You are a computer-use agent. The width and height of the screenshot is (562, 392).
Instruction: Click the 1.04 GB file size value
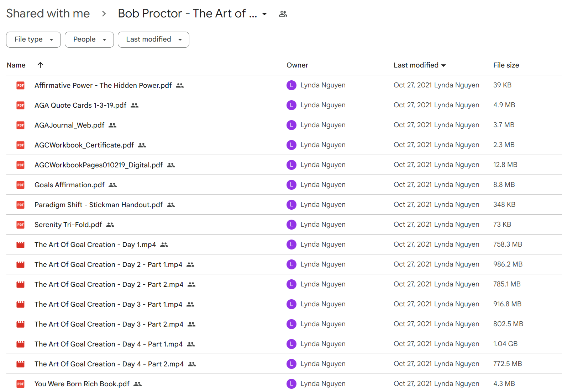tap(505, 344)
